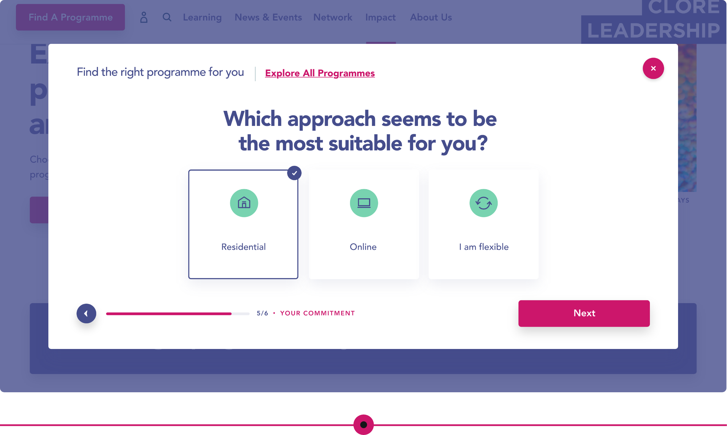The image size is (727, 435).
Task: Expand the News & Events menu
Action: 268,17
